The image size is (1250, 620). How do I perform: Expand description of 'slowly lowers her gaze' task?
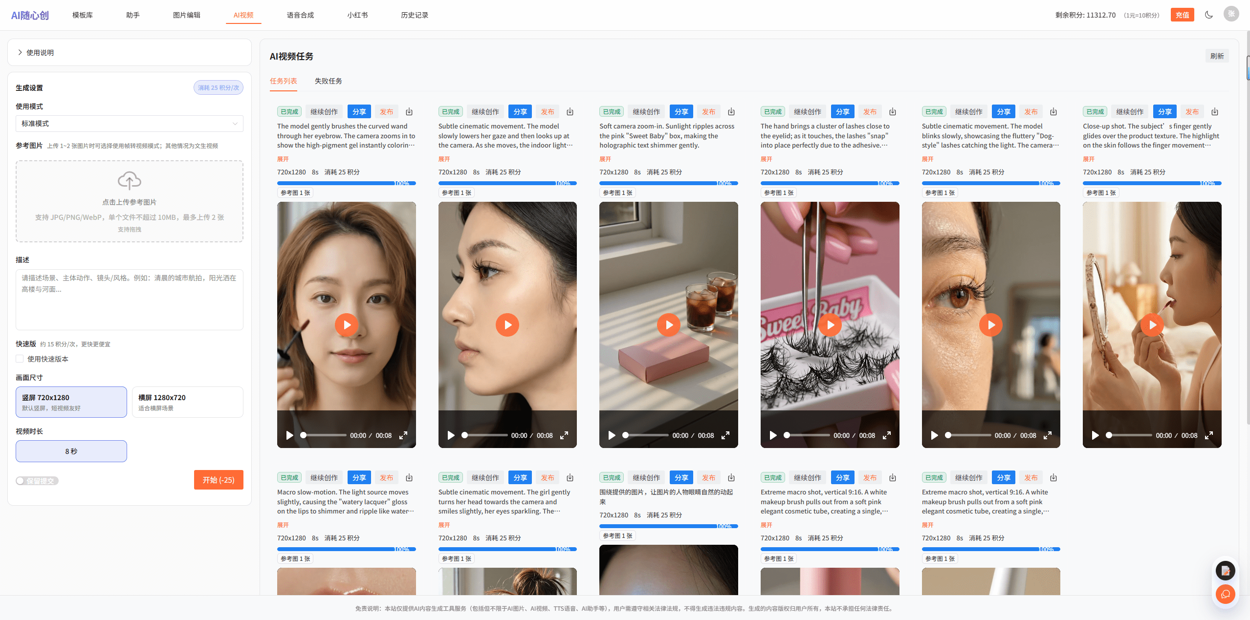pyautogui.click(x=444, y=159)
